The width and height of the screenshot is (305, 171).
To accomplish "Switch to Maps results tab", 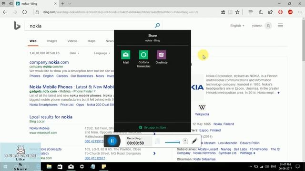I will point(91,41).
